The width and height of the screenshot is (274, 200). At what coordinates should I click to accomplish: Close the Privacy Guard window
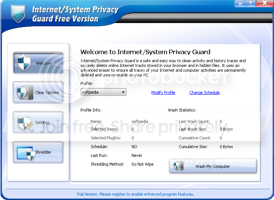point(265,3)
